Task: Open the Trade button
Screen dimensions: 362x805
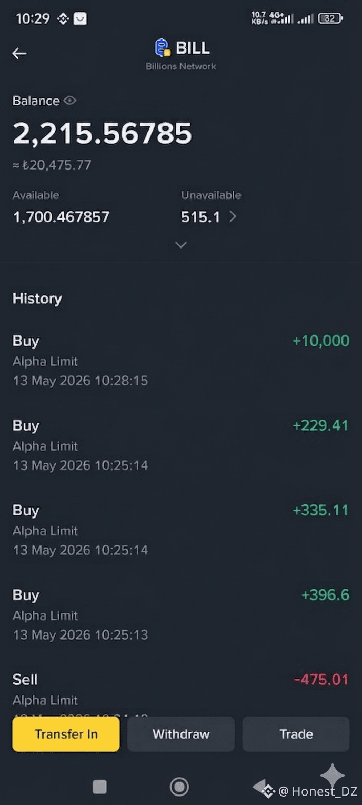Action: coord(296,734)
